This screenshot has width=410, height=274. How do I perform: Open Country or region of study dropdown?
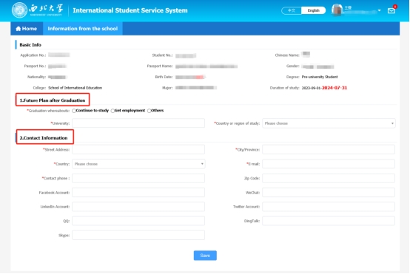coord(329,123)
